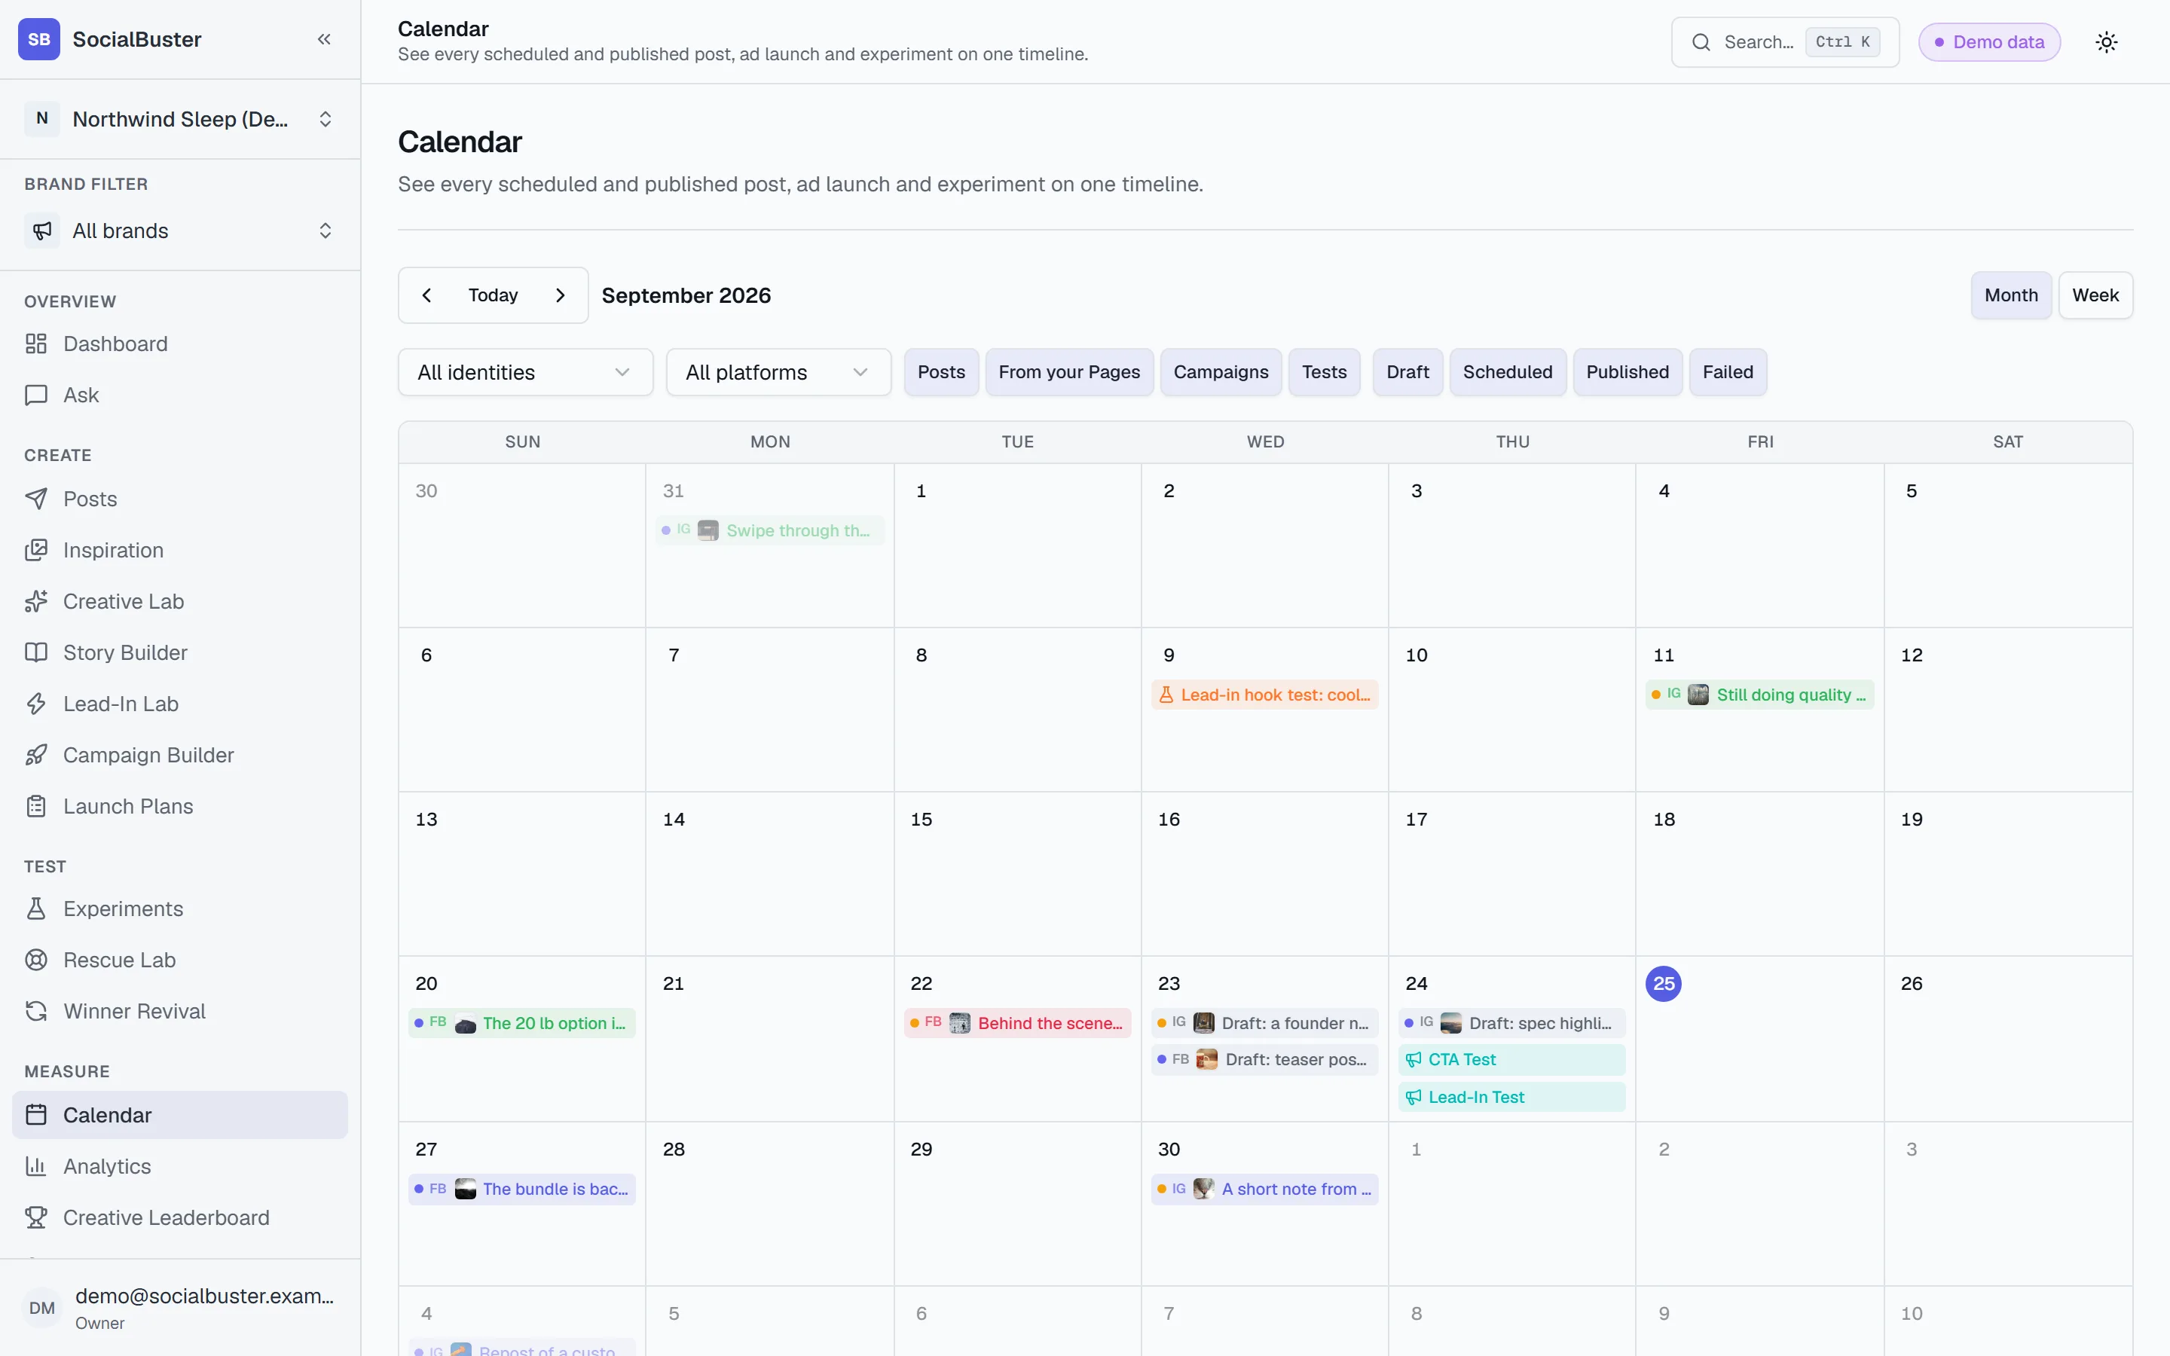The width and height of the screenshot is (2170, 1356).
Task: Jump to Today in calendar
Action: (492, 295)
